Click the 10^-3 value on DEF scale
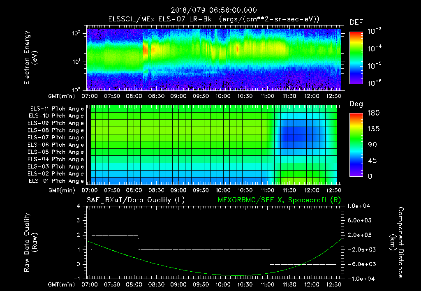Screen dimensions: 421x291 tap(374, 31)
